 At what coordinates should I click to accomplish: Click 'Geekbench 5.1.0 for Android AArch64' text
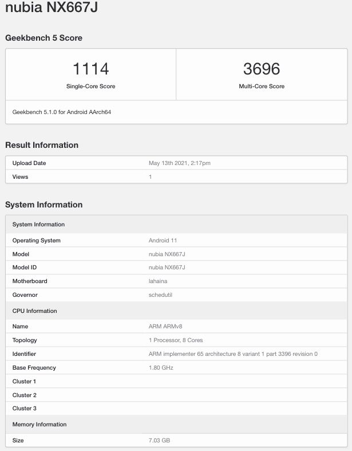[61, 112]
